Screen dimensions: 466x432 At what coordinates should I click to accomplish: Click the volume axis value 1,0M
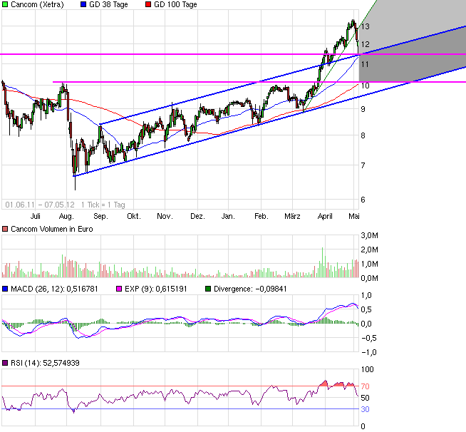(369, 264)
